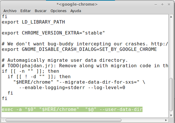This screenshot has height=123, width=175.
Task: Click the bug-buddy comment line
Action: pyautogui.click(x=85, y=44)
